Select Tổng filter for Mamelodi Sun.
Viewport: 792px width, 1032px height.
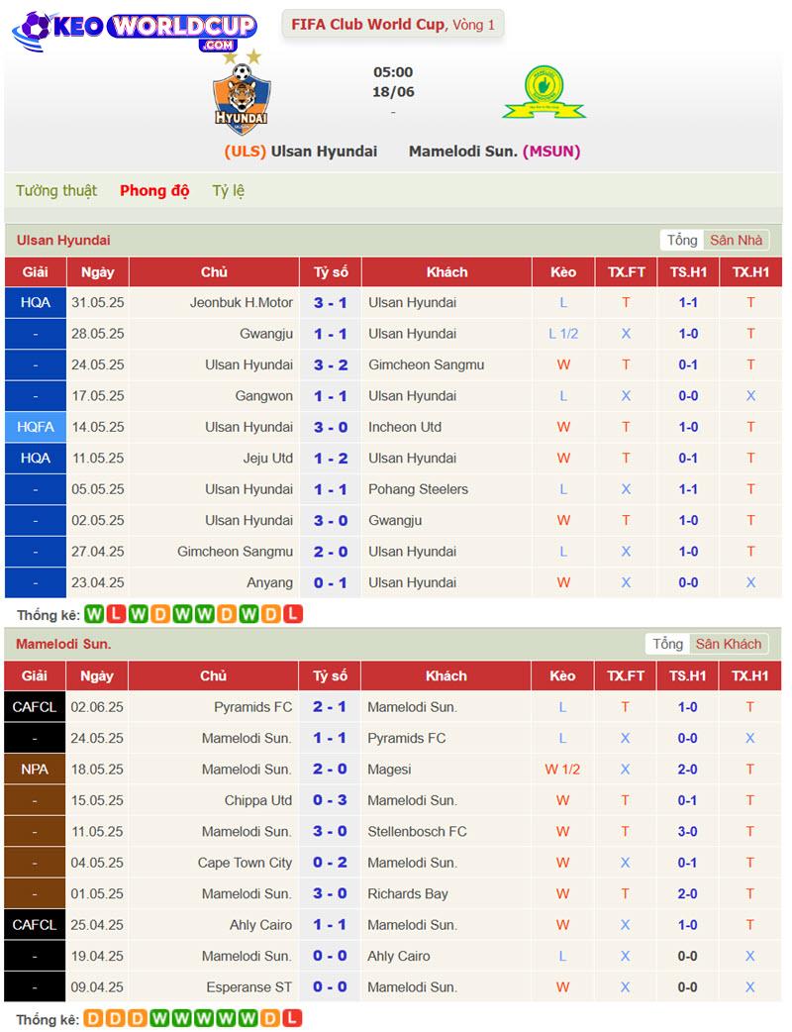coord(667,644)
